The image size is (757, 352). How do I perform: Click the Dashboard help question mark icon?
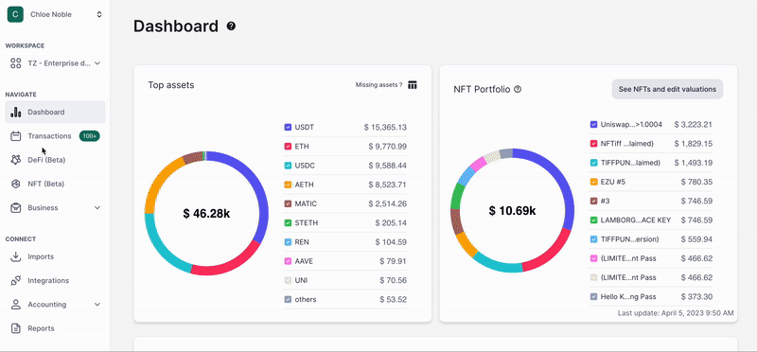[231, 26]
